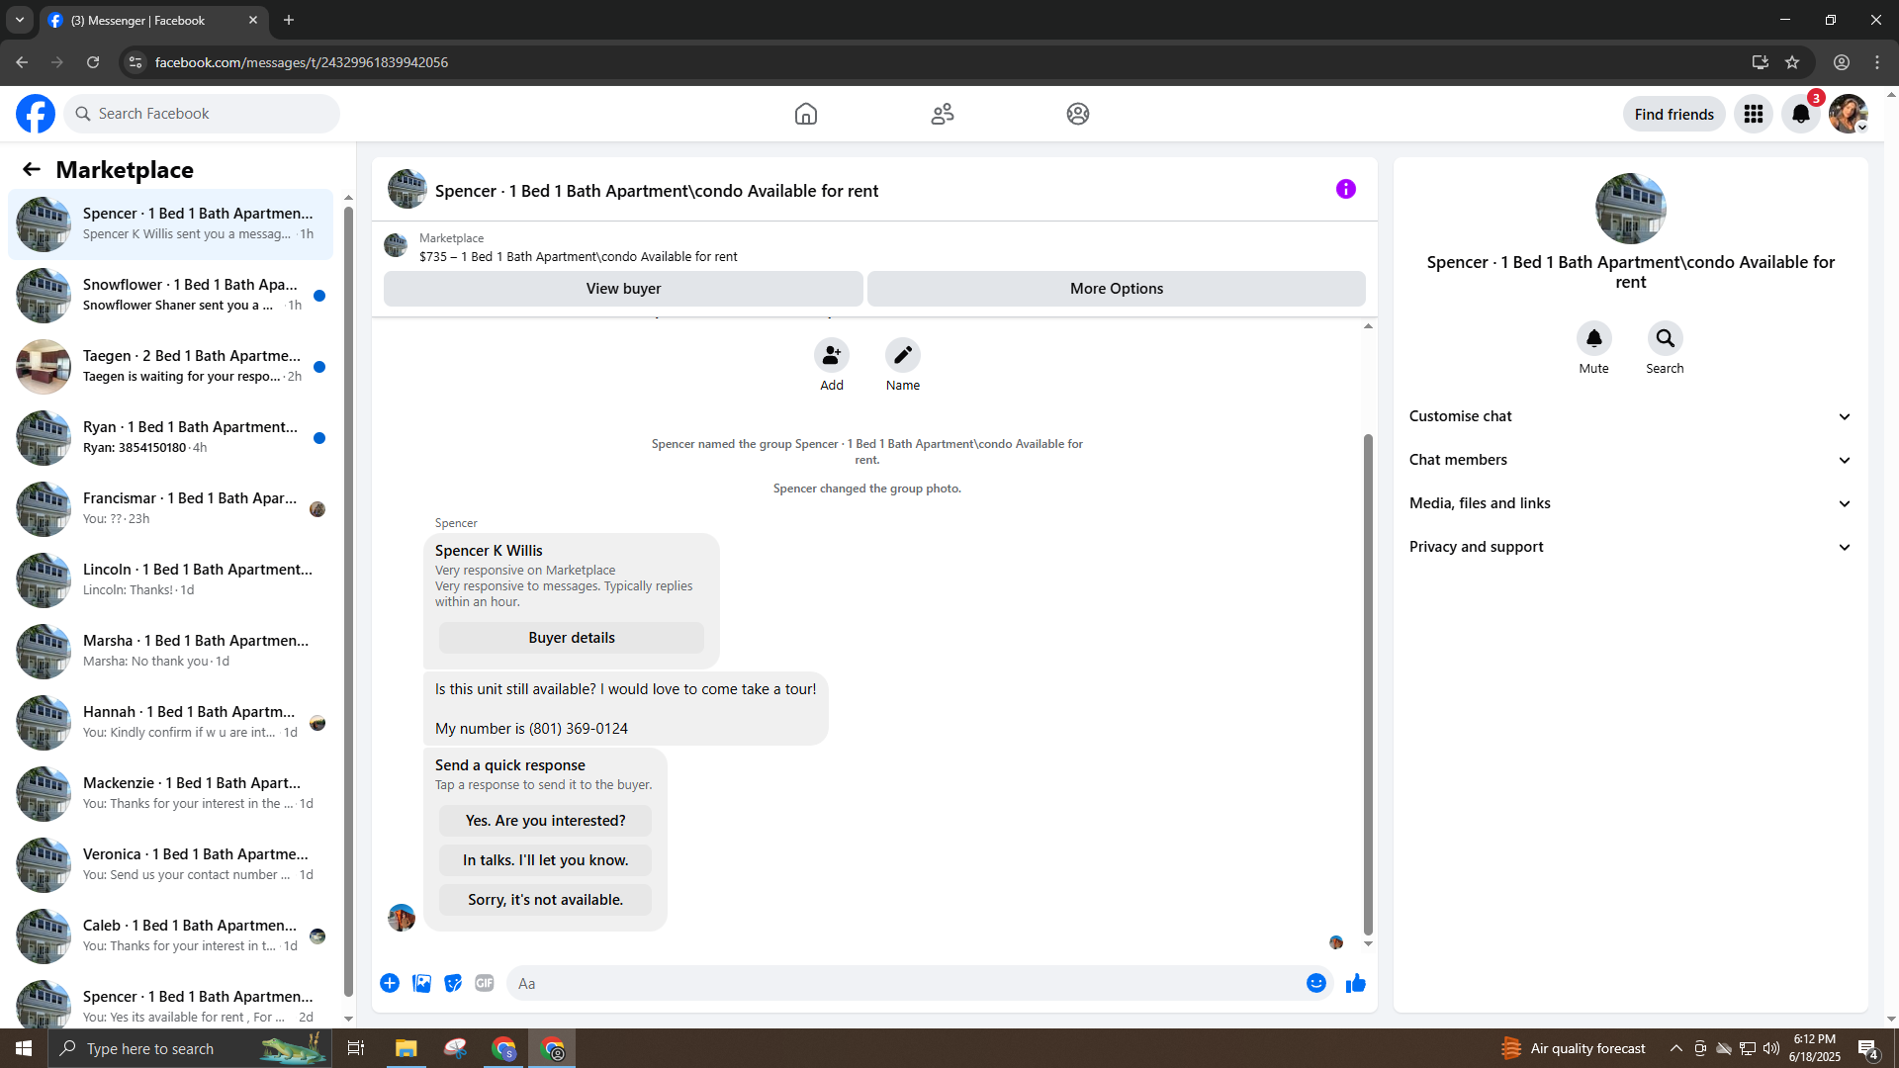Open the purple conversation information icon
The width and height of the screenshot is (1899, 1068).
[1346, 189]
